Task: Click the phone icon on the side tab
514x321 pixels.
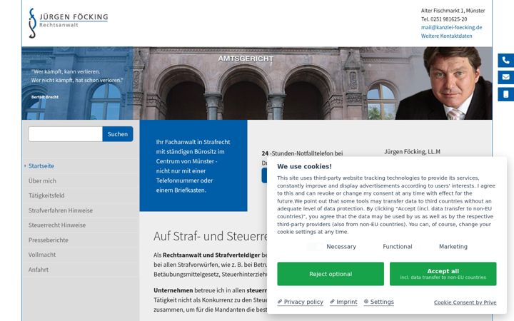Action: click(506, 60)
